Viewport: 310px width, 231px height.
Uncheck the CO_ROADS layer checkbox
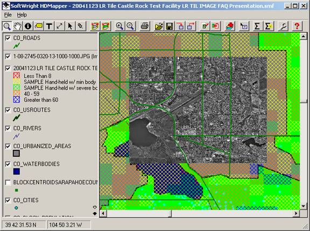(8, 38)
